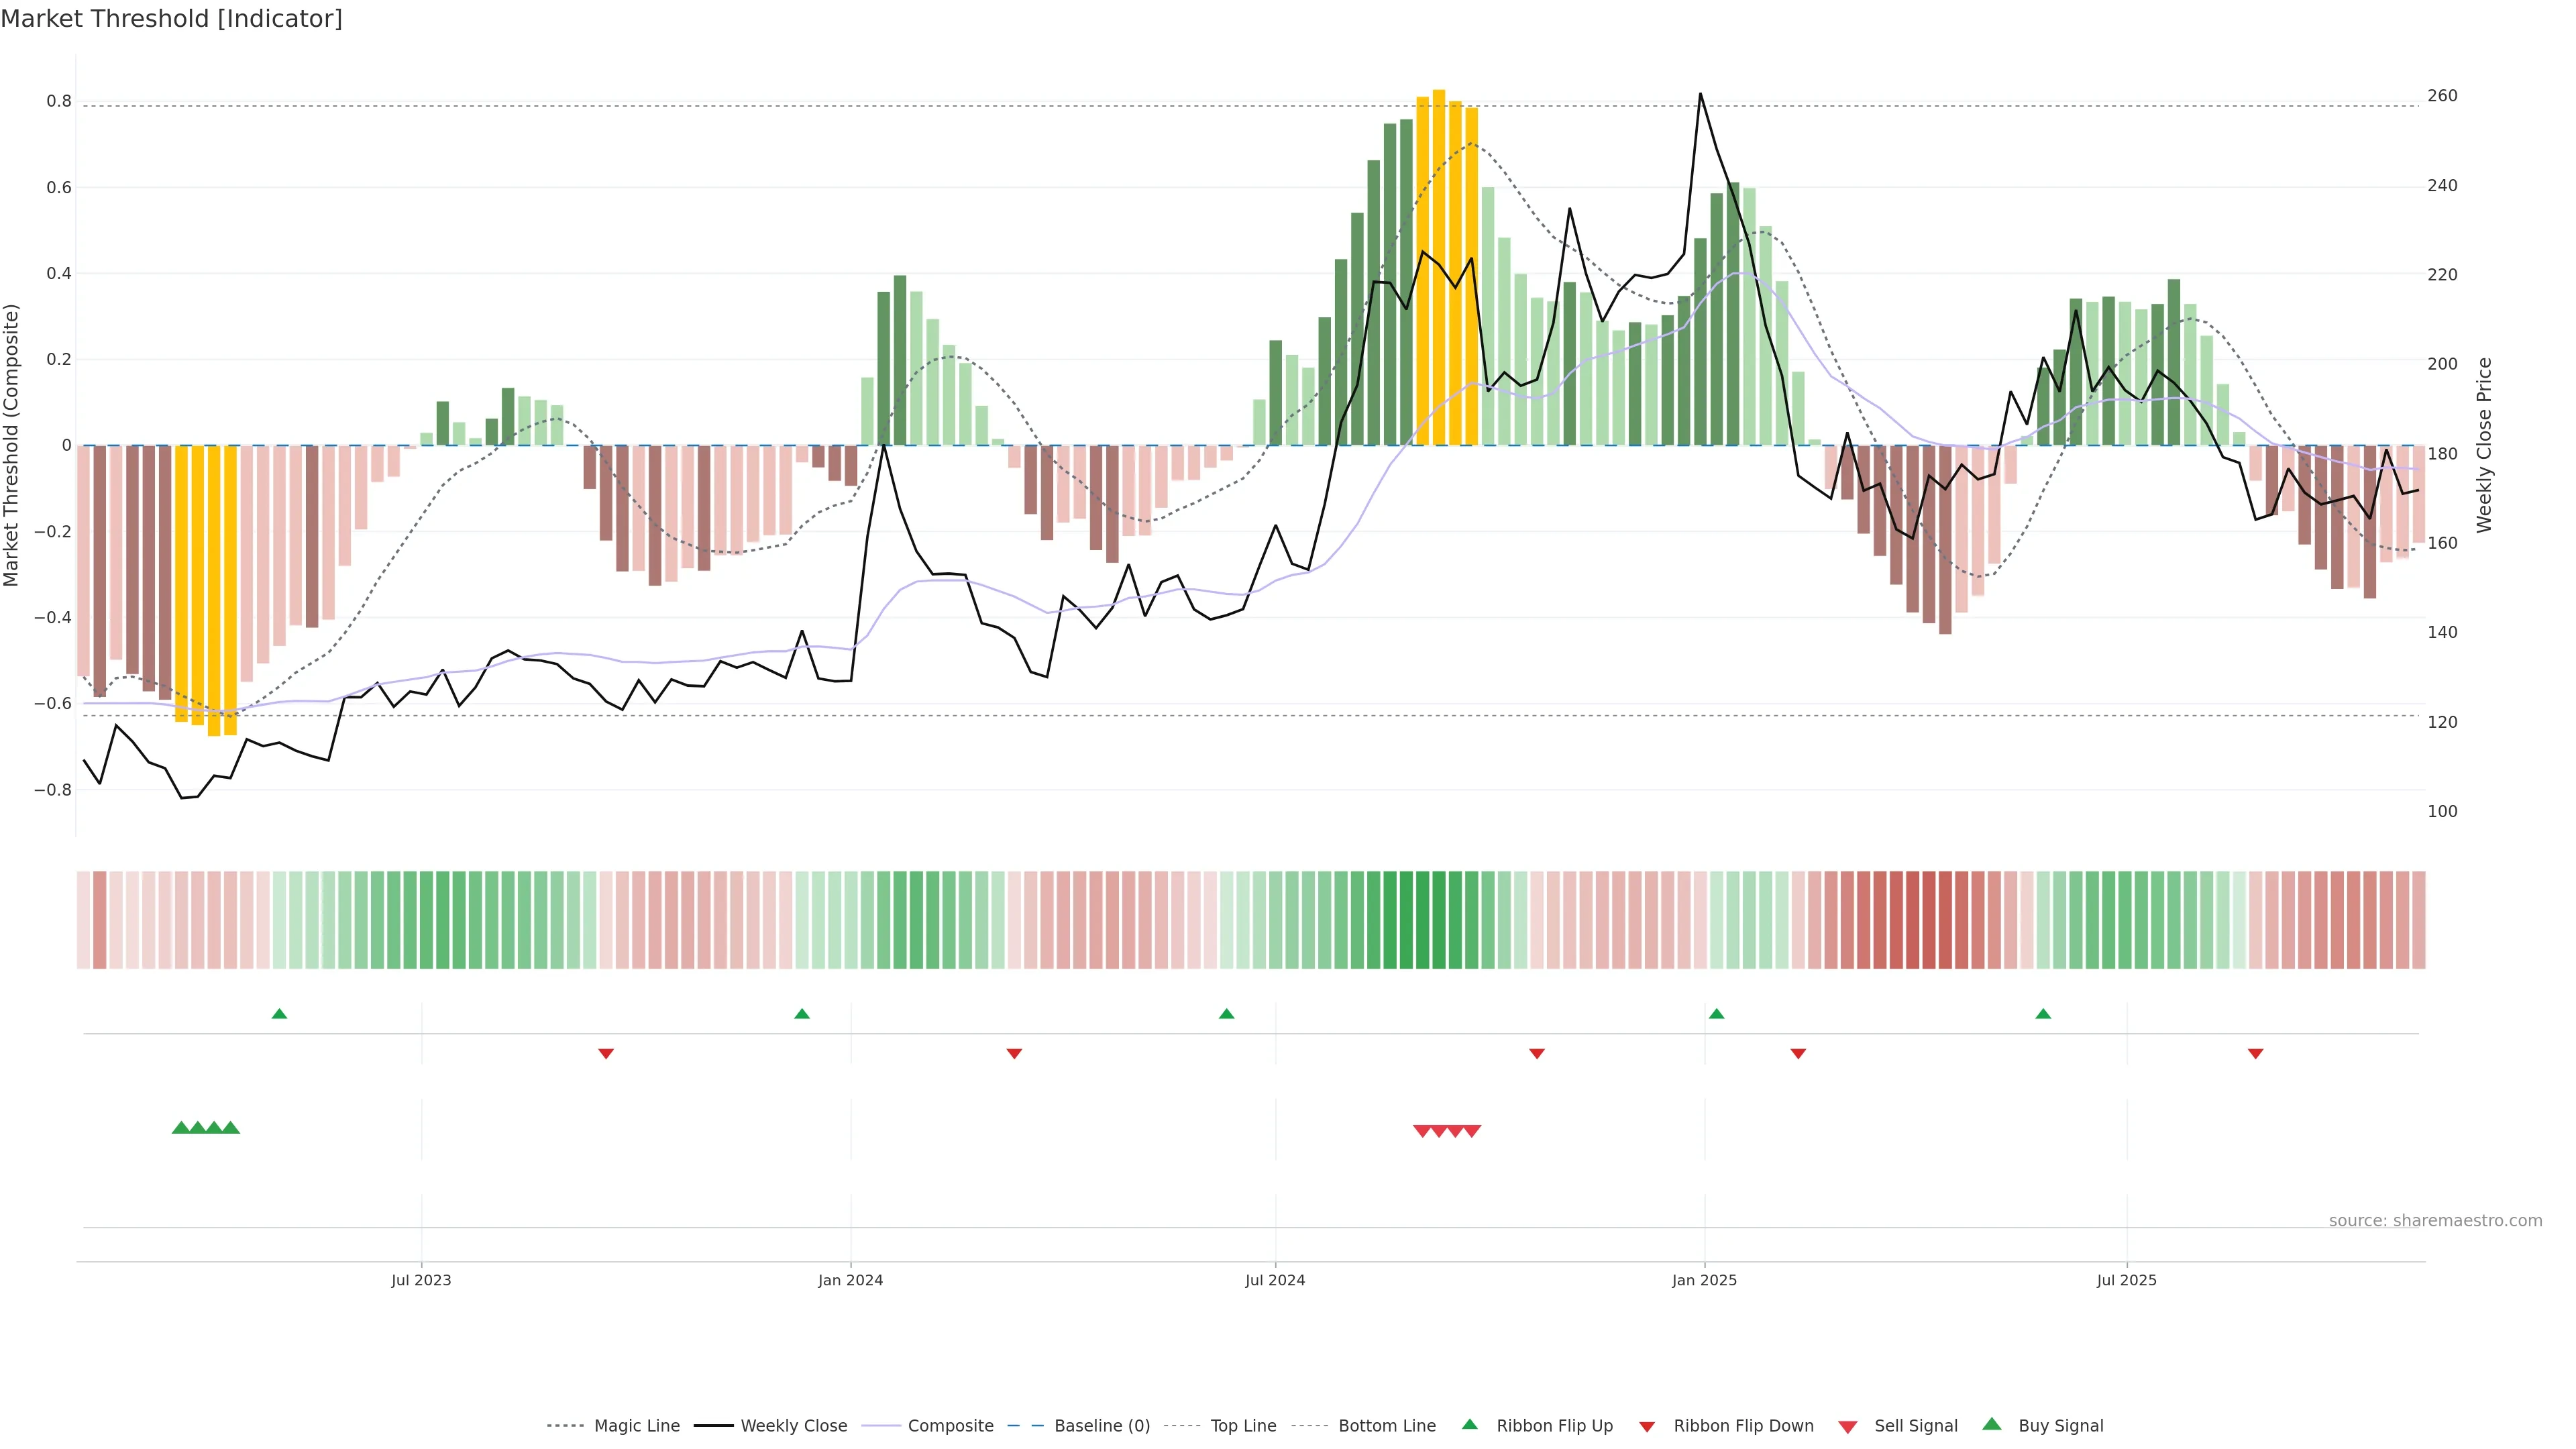Click the Market Threshold [Indicator] title
This screenshot has width=2576, height=1449.
171,19
